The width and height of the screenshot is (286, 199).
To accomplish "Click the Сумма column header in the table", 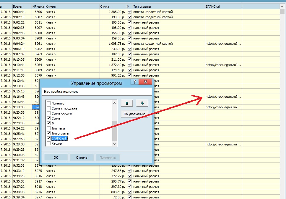I will tap(113, 6).
